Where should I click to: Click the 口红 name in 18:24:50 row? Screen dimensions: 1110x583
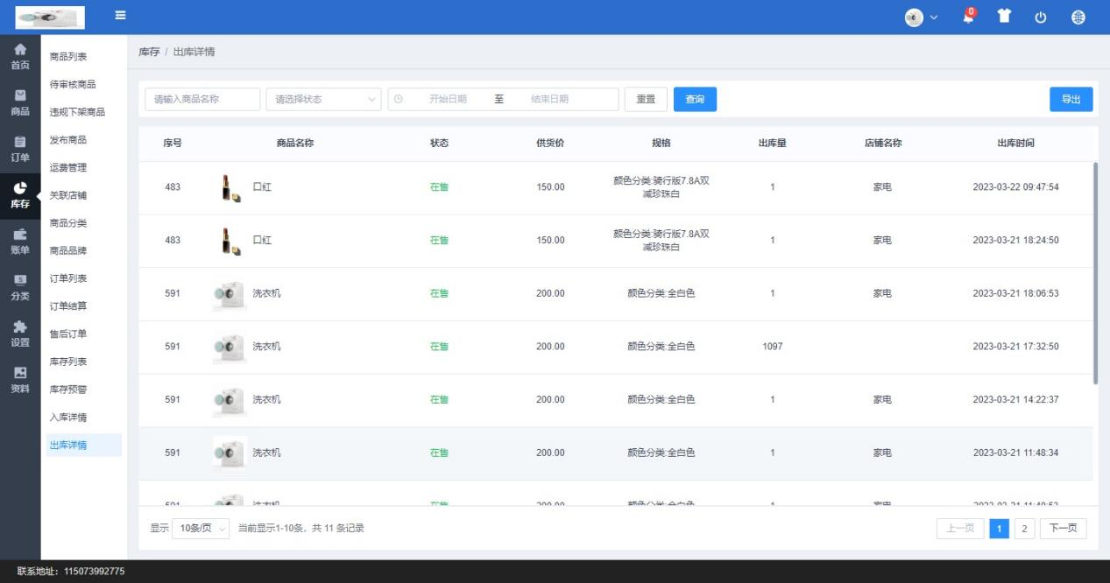pyautogui.click(x=262, y=240)
